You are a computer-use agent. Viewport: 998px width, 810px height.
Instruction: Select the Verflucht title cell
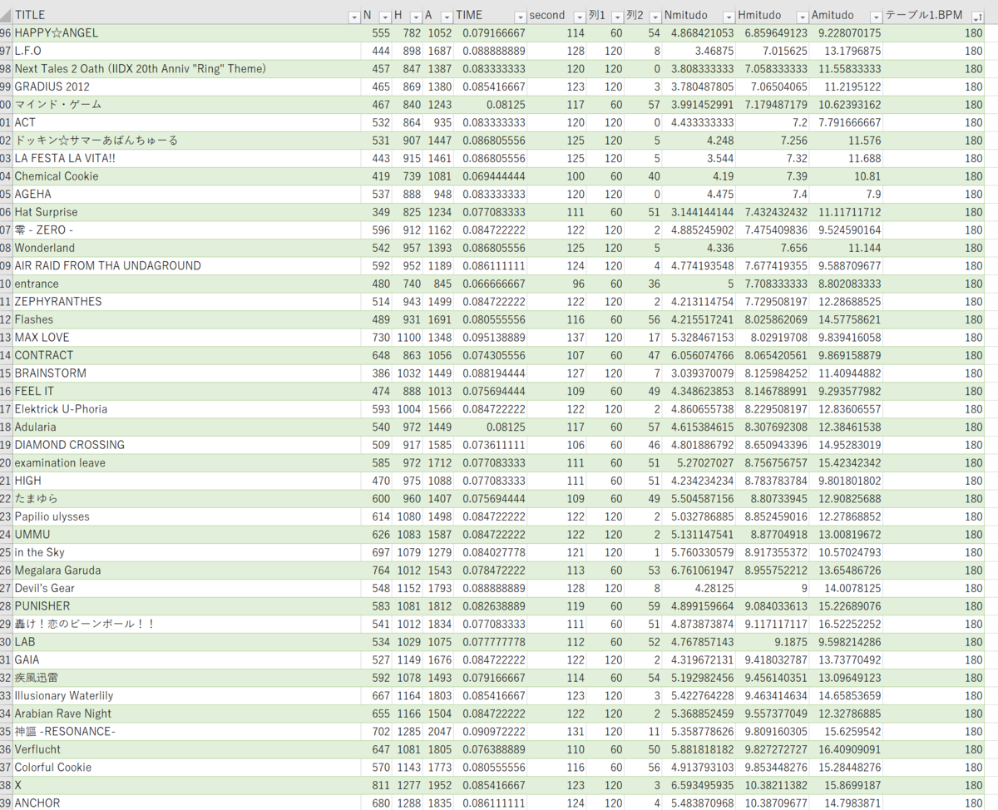[186, 749]
